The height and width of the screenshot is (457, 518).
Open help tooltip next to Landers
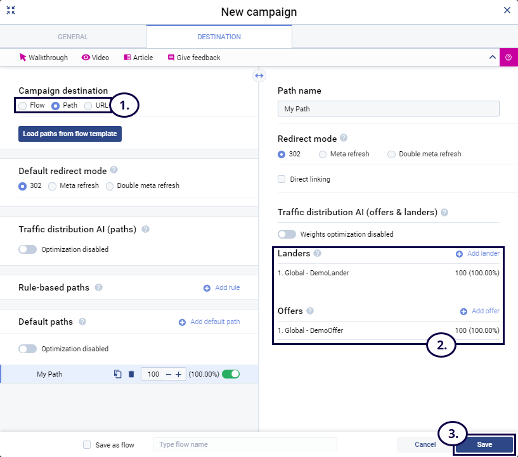[317, 253]
